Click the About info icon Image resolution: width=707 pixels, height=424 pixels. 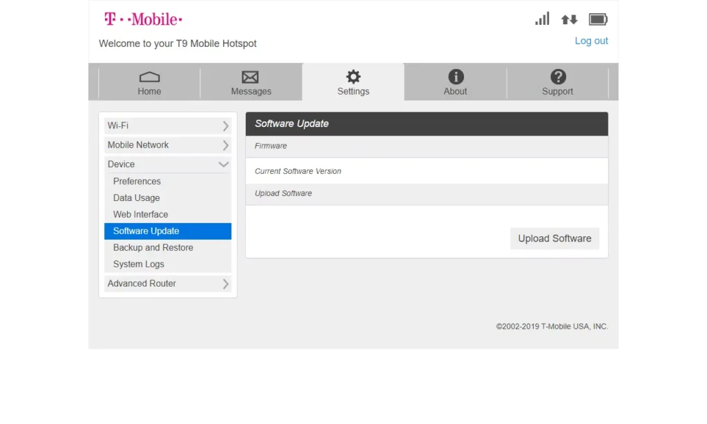pyautogui.click(x=456, y=77)
